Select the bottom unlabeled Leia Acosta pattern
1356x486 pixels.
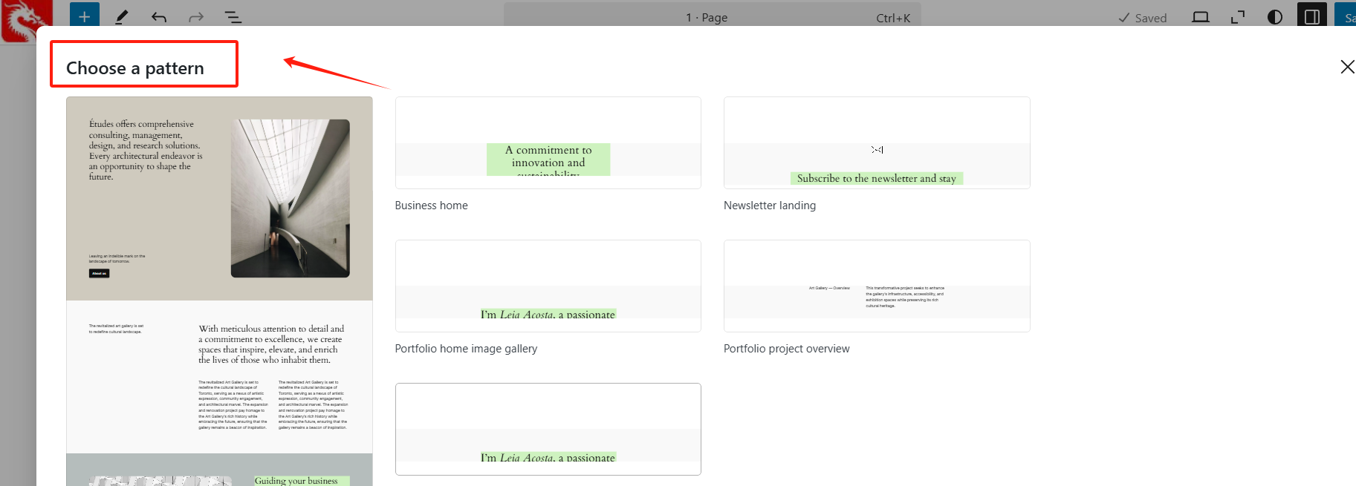tap(548, 429)
